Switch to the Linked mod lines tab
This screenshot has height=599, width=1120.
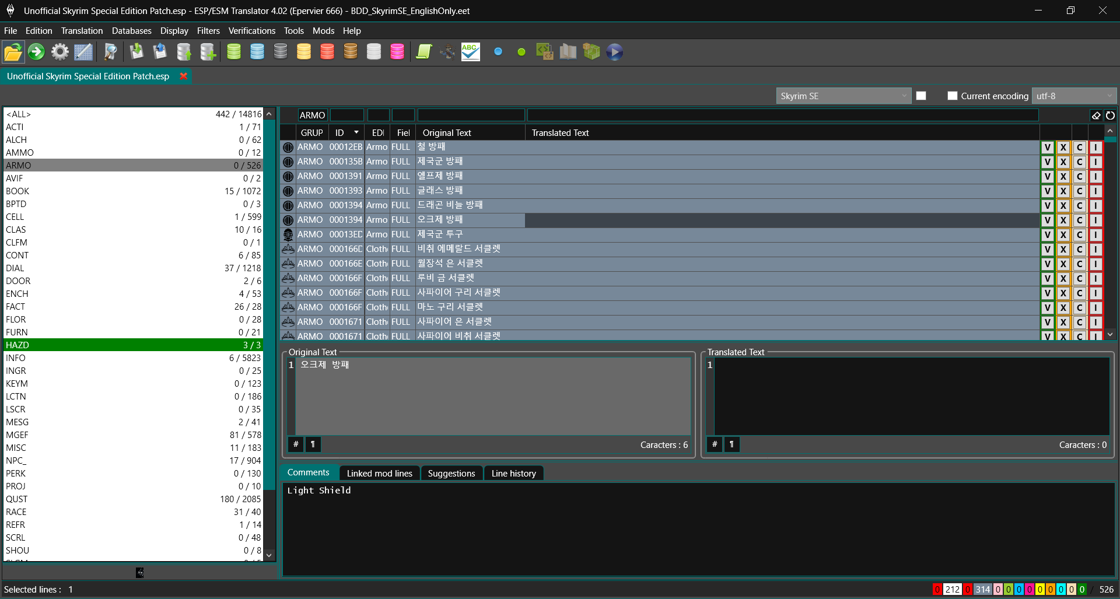379,473
